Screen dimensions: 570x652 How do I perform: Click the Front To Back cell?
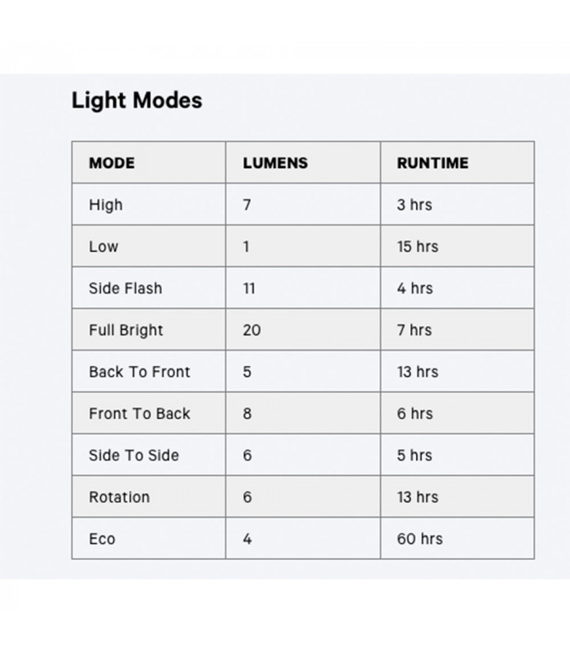pos(139,414)
